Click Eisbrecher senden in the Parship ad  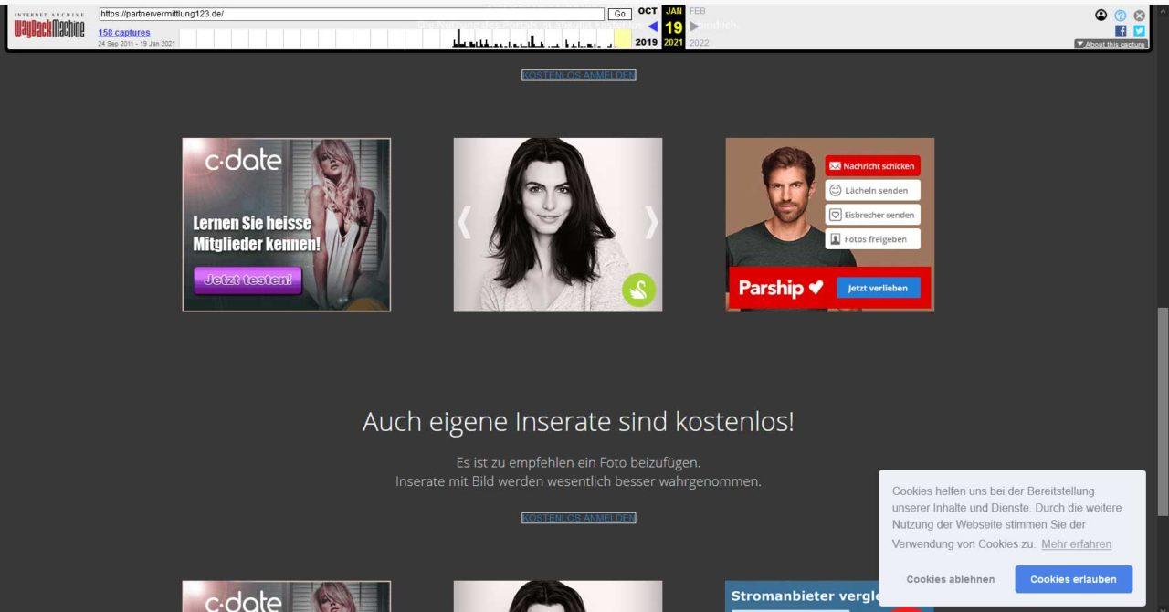[873, 215]
